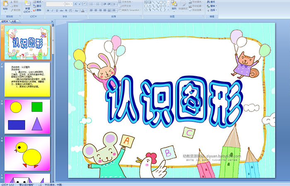This screenshot has width=290, height=186.
Task: Switch to the Slides (幻灯片) pane tab
Action: coord(5,22)
